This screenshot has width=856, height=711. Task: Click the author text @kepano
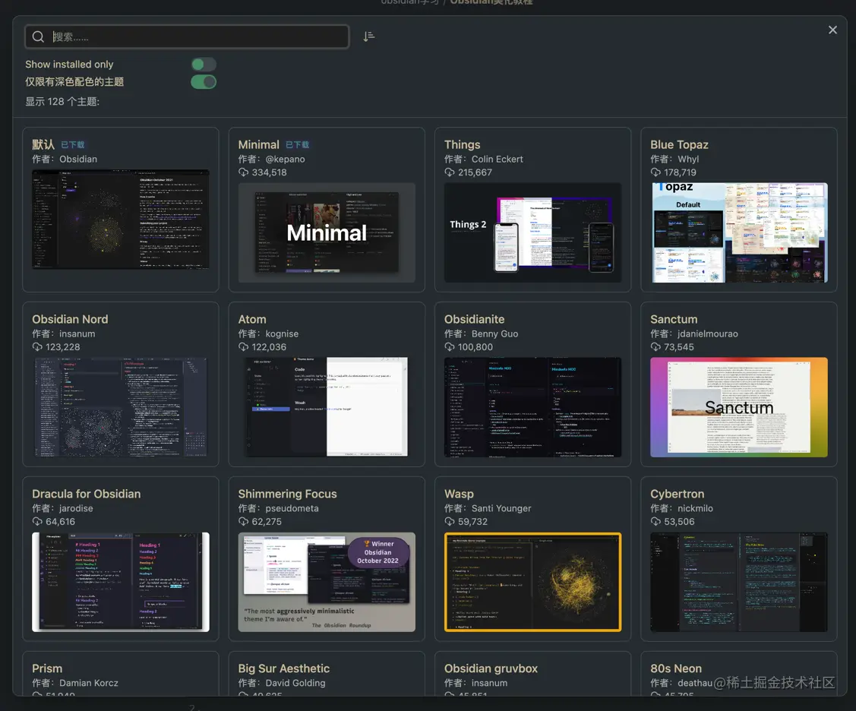(286, 160)
